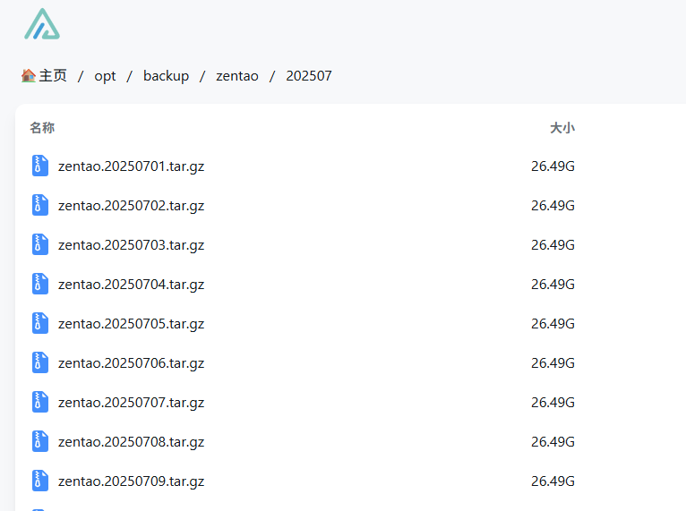Open file zentao.20250707.tar.gz
This screenshot has width=686, height=511.
tap(132, 403)
